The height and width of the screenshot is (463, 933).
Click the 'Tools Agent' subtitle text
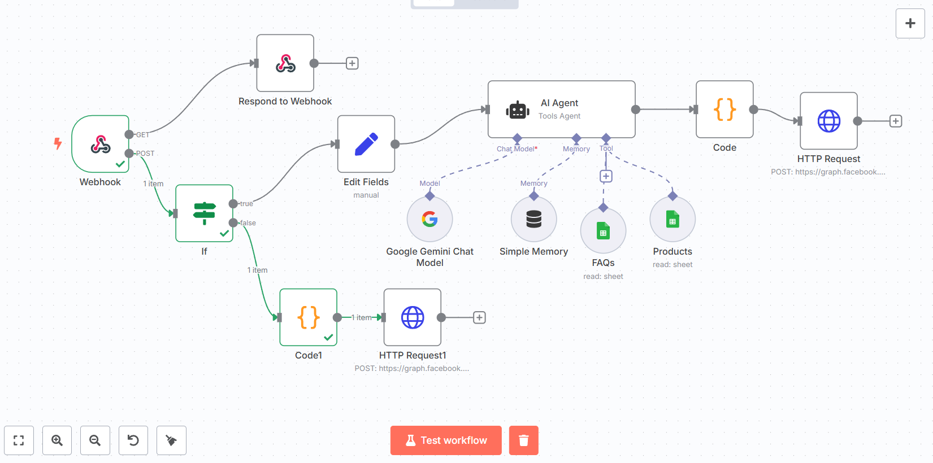tap(559, 116)
